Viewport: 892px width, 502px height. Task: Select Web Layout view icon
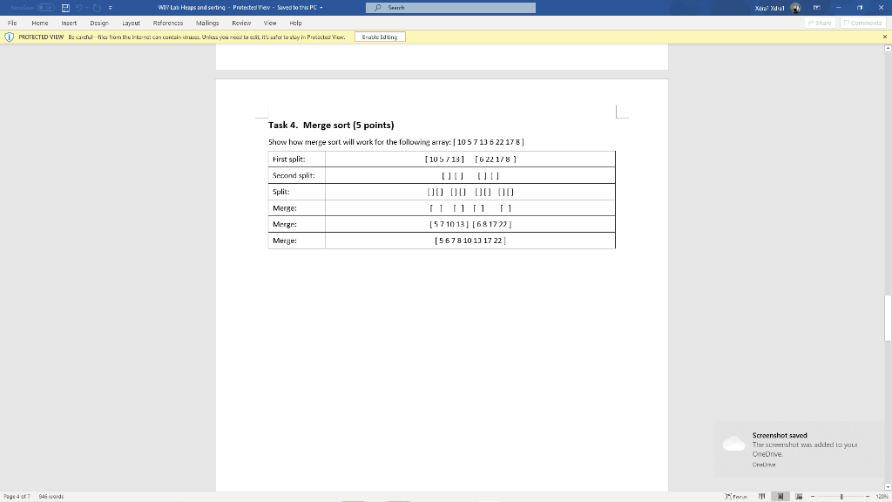[799, 496]
